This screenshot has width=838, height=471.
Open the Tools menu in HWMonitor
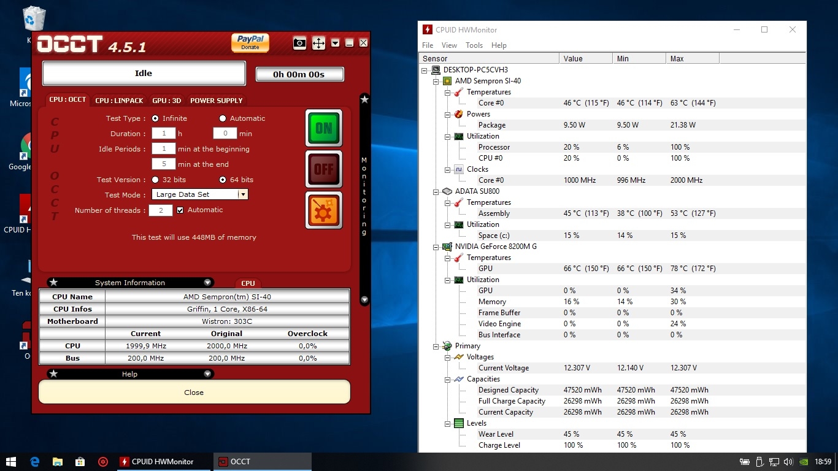474,45
